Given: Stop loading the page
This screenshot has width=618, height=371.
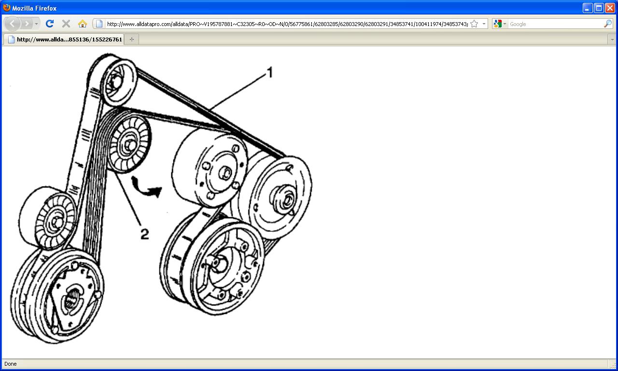Looking at the screenshot, I should (x=66, y=24).
